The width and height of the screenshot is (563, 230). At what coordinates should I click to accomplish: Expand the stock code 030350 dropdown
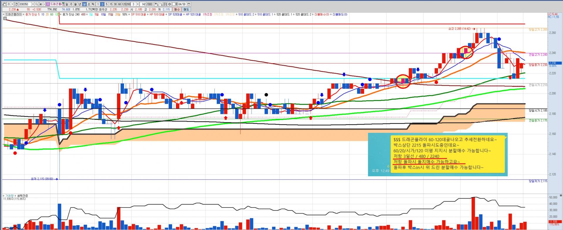point(33,4)
